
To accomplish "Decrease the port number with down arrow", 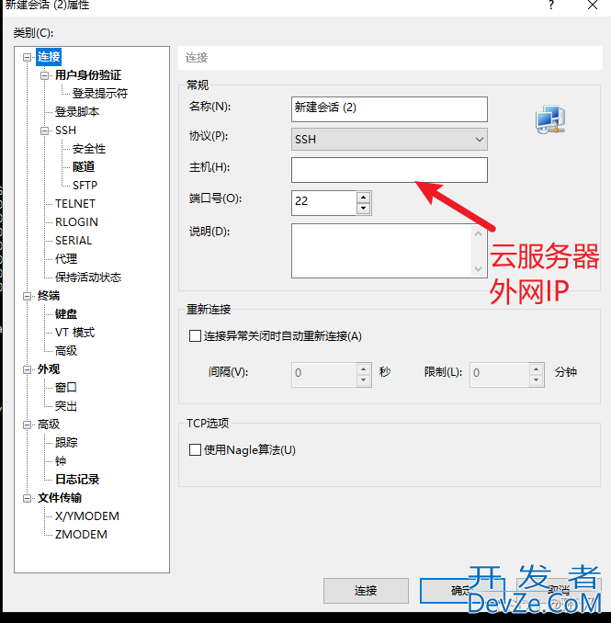I will tap(363, 209).
